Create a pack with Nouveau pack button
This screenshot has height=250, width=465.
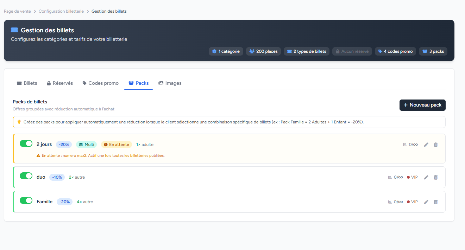tap(422, 105)
